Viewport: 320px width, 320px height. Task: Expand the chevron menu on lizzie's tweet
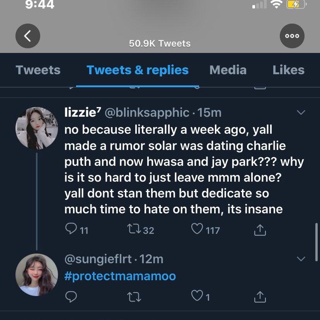[300, 112]
